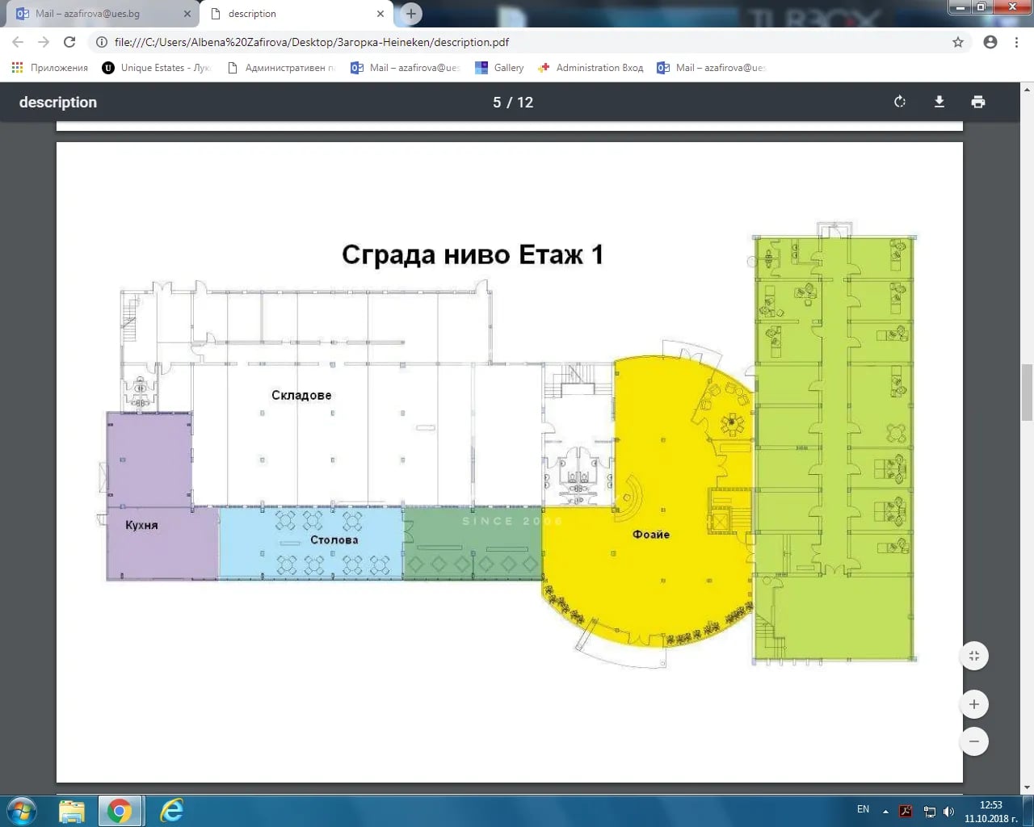Image resolution: width=1034 pixels, height=827 pixels.
Task: Rotate the PDF page clockwise
Action: (x=900, y=102)
